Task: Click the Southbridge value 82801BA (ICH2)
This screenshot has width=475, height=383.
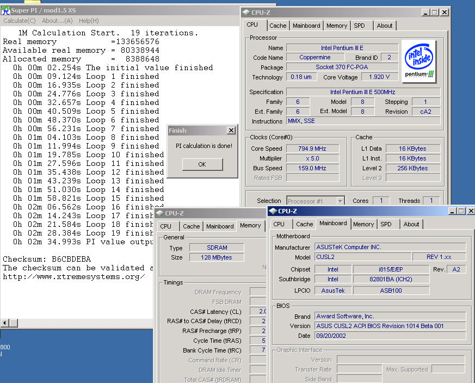Action: point(391,279)
